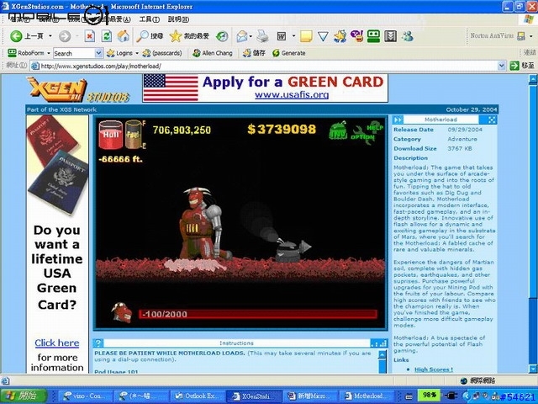This screenshot has height=404, width=538.
Task: Open the History green clock icon
Action: [222, 36]
